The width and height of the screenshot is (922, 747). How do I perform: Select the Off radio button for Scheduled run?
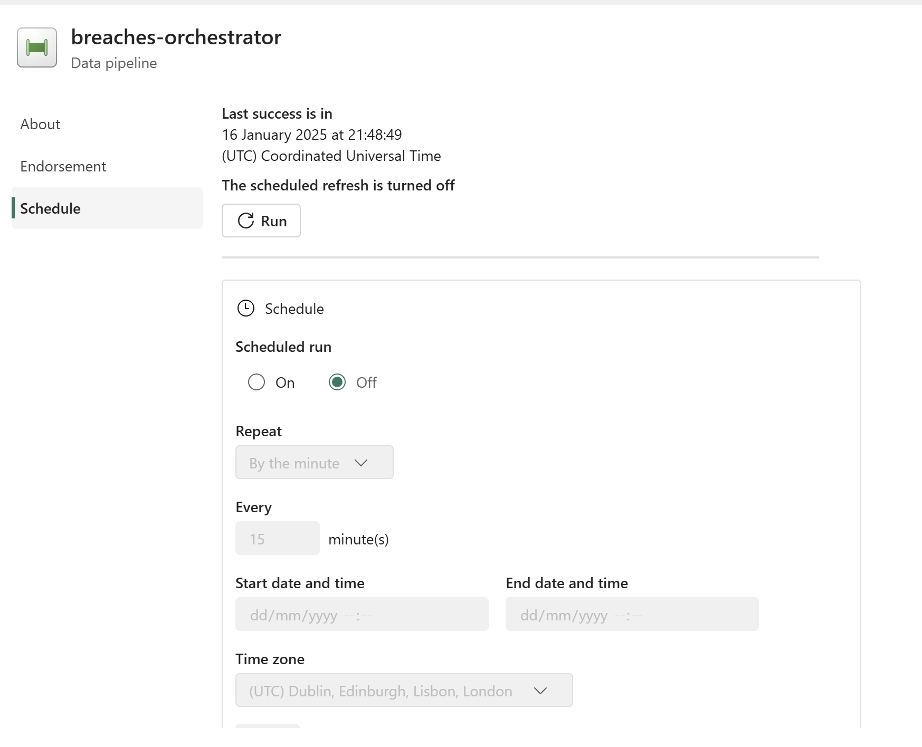338,382
